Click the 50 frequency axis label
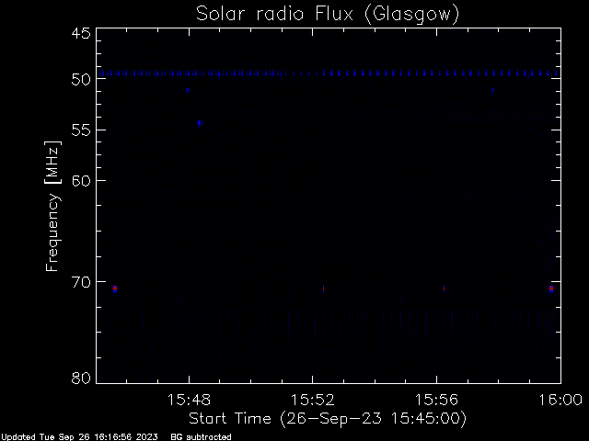589x441 pixels. click(81, 79)
